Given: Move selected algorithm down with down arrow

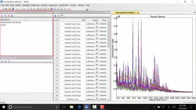Looking at the screenshot, I should point(5,16).
